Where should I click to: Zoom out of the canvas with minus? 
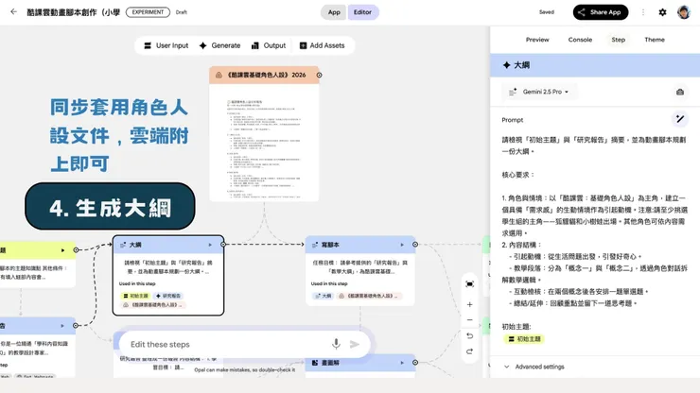point(469,320)
